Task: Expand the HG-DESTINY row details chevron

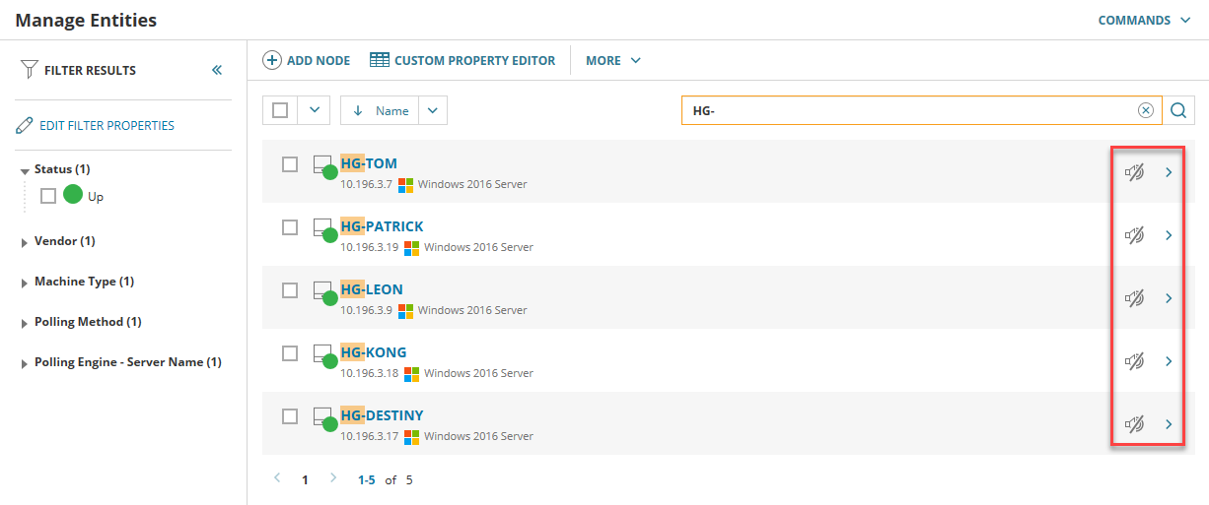Action: point(1169,424)
